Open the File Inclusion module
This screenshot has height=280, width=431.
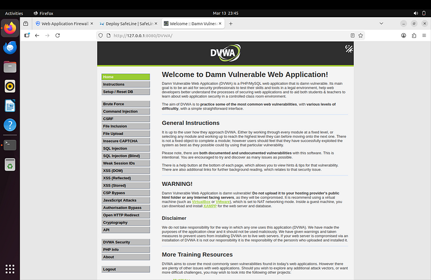(126, 126)
